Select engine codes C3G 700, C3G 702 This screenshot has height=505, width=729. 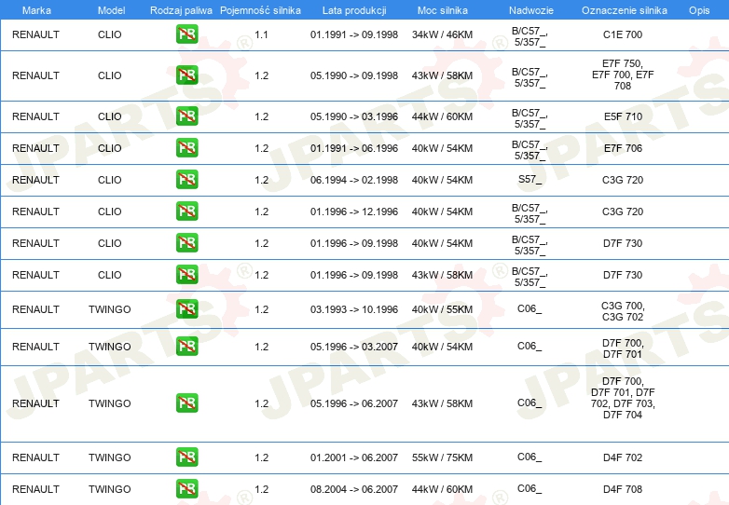pyautogui.click(x=623, y=311)
